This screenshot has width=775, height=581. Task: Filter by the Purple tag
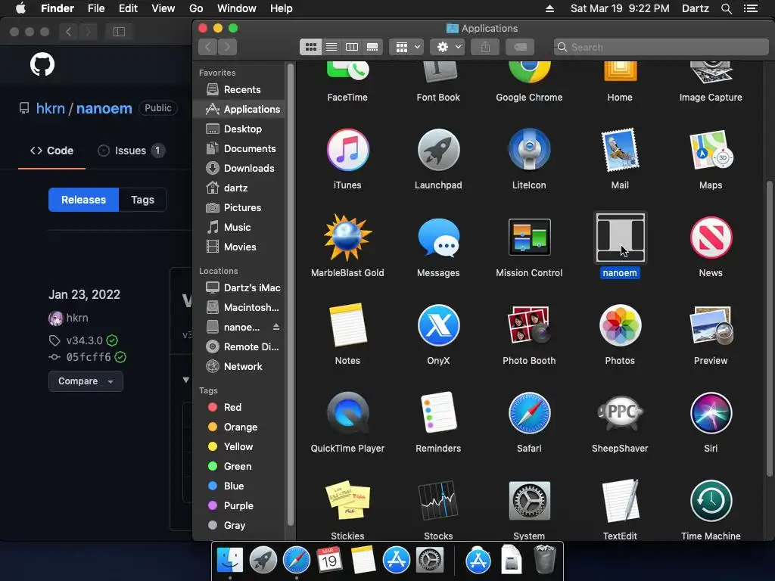(x=239, y=505)
